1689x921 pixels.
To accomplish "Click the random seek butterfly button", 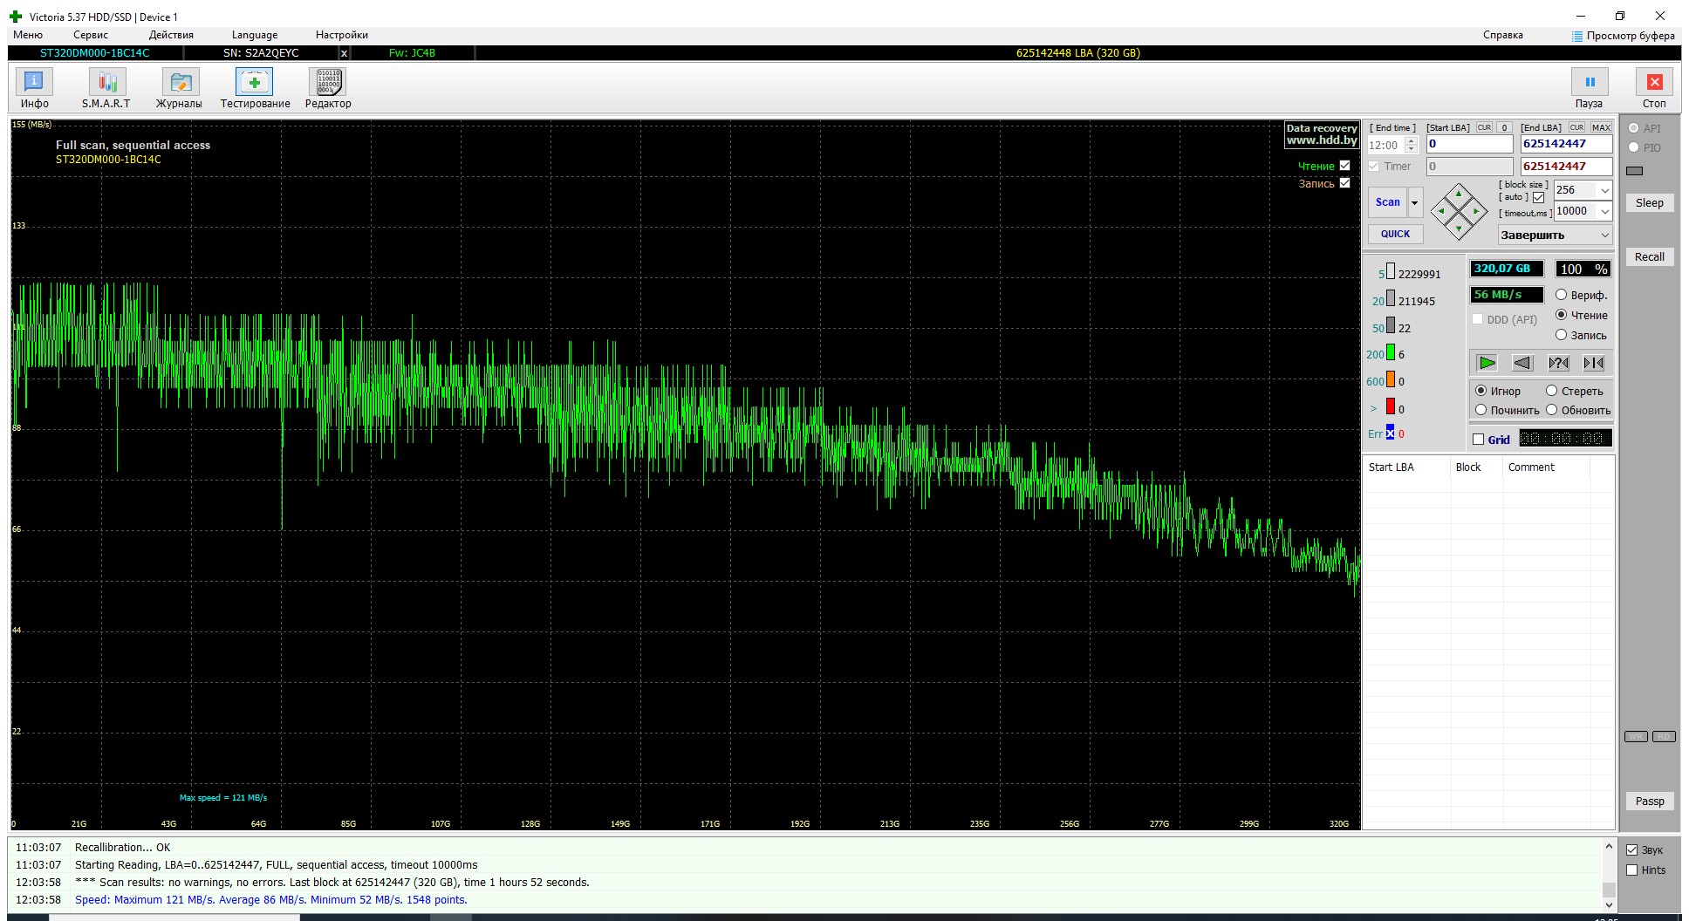I will [1558, 363].
